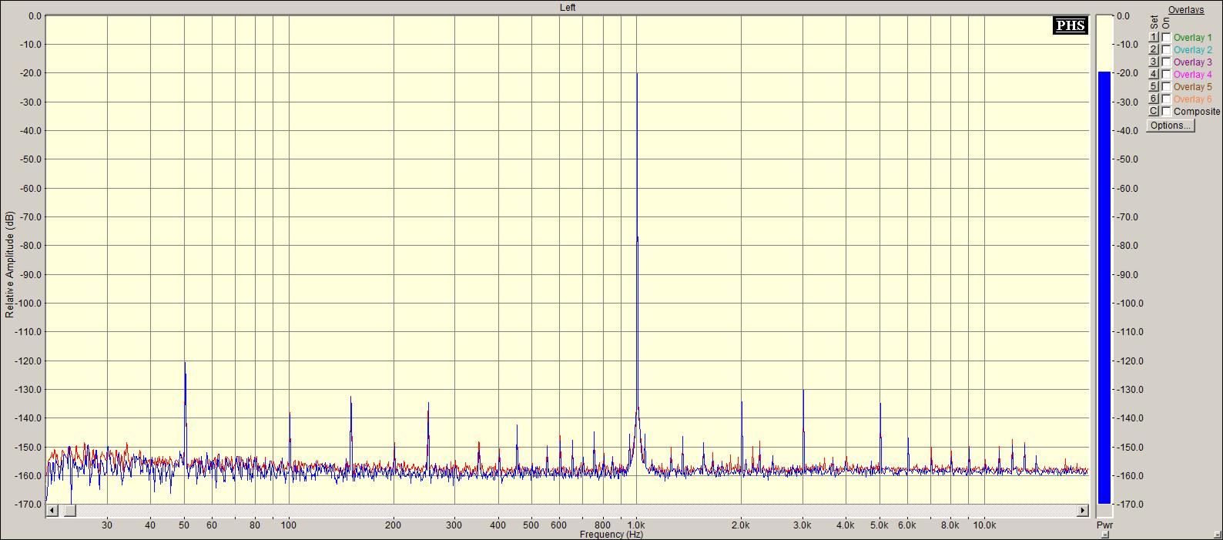Click the 10.0k frequency axis label
Viewport: 1223px width, 540px height.
tap(984, 525)
